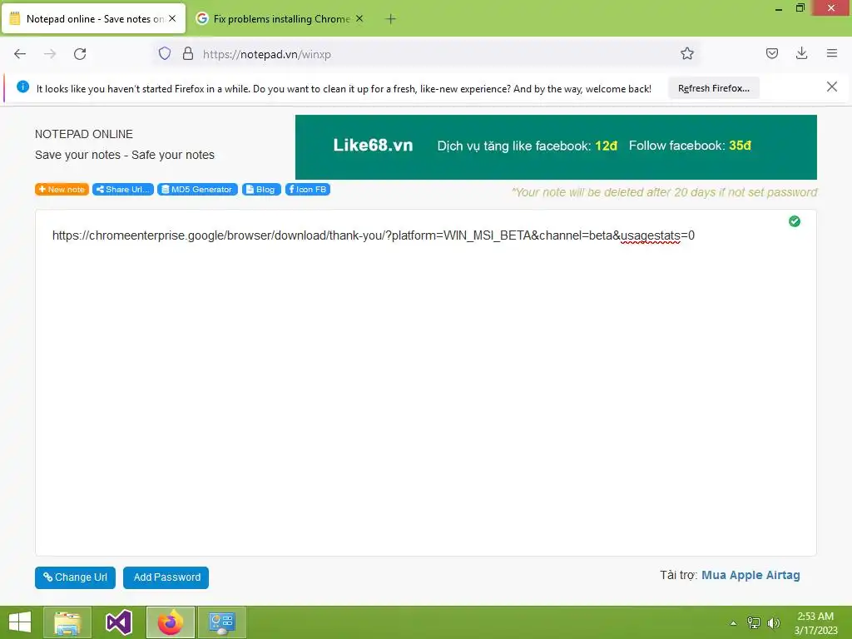Screen dimensions: 852x639
Task: Open the Blog link
Action: 261,189
